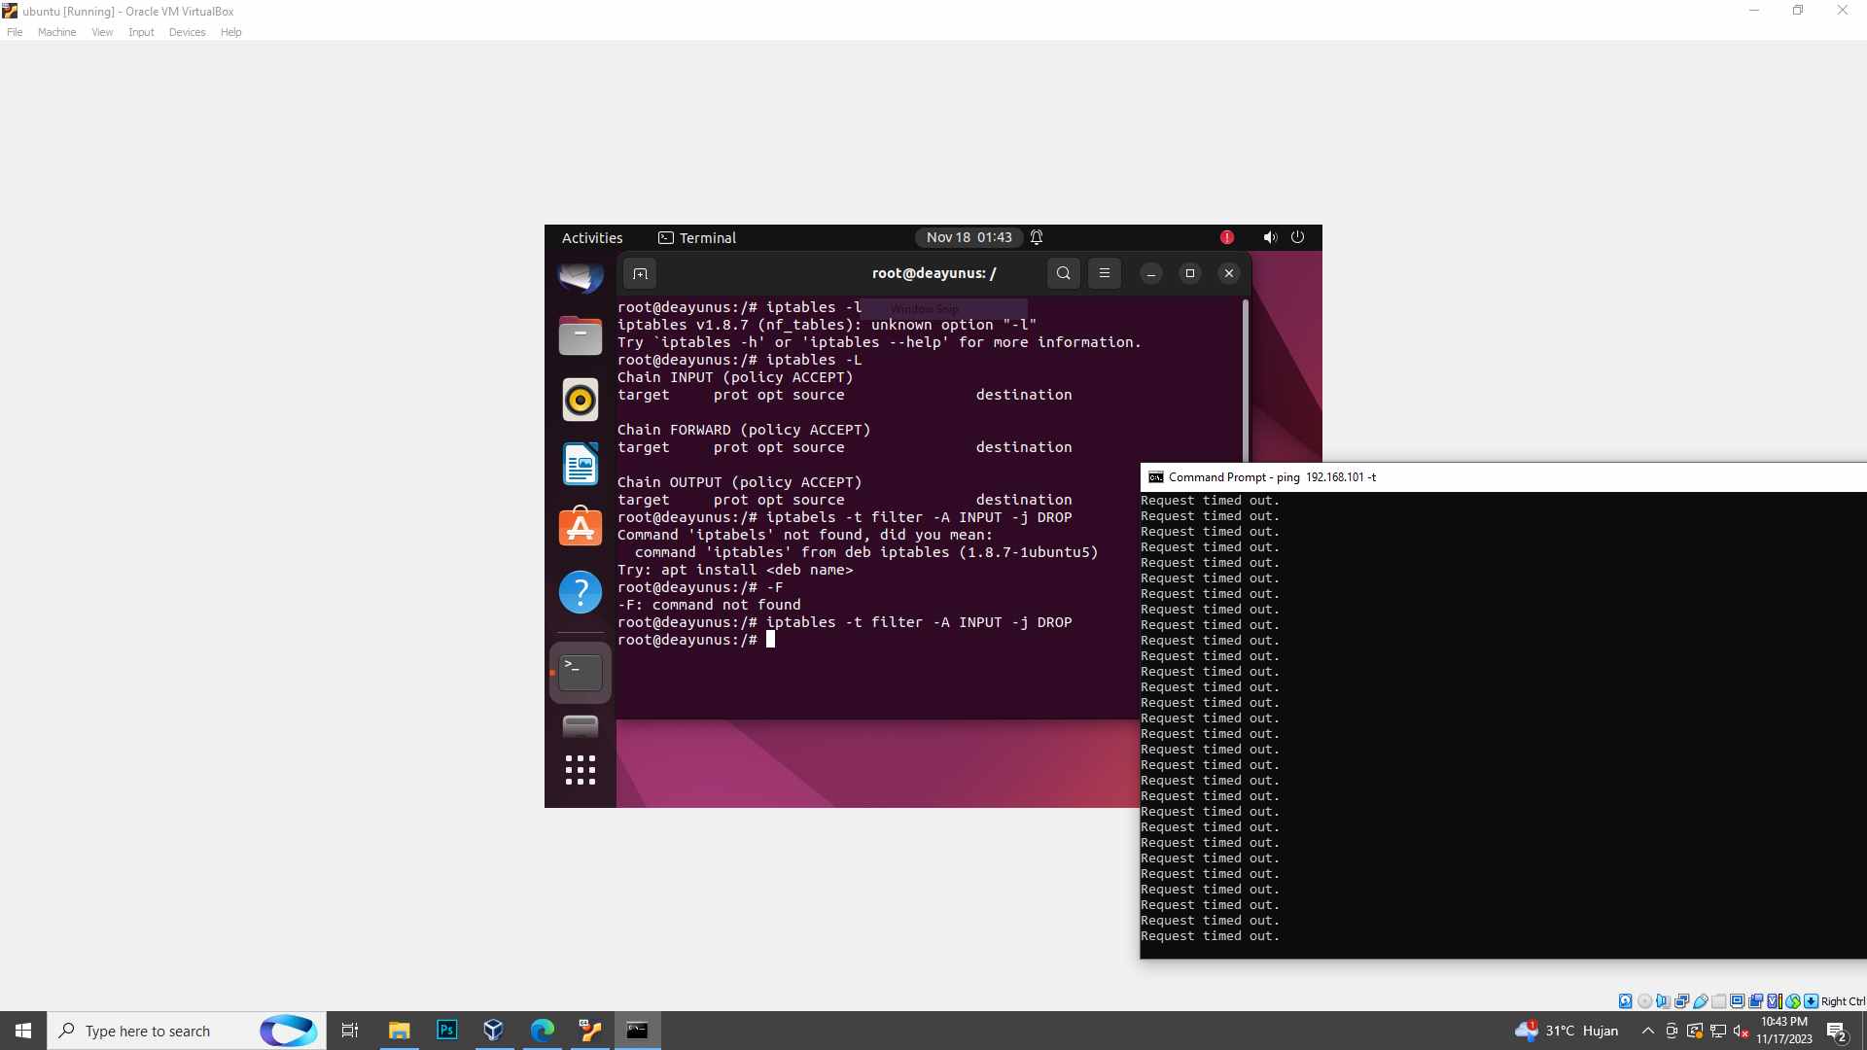Click the VirtualBox audio indicator
This screenshot has width=1867, height=1050.
(1663, 1001)
